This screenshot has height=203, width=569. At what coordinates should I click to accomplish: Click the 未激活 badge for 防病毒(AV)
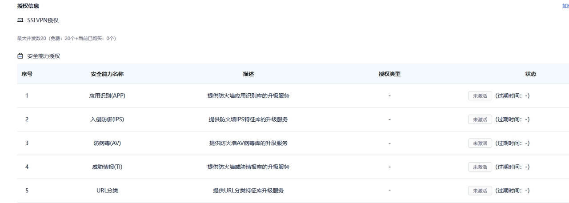pos(480,143)
